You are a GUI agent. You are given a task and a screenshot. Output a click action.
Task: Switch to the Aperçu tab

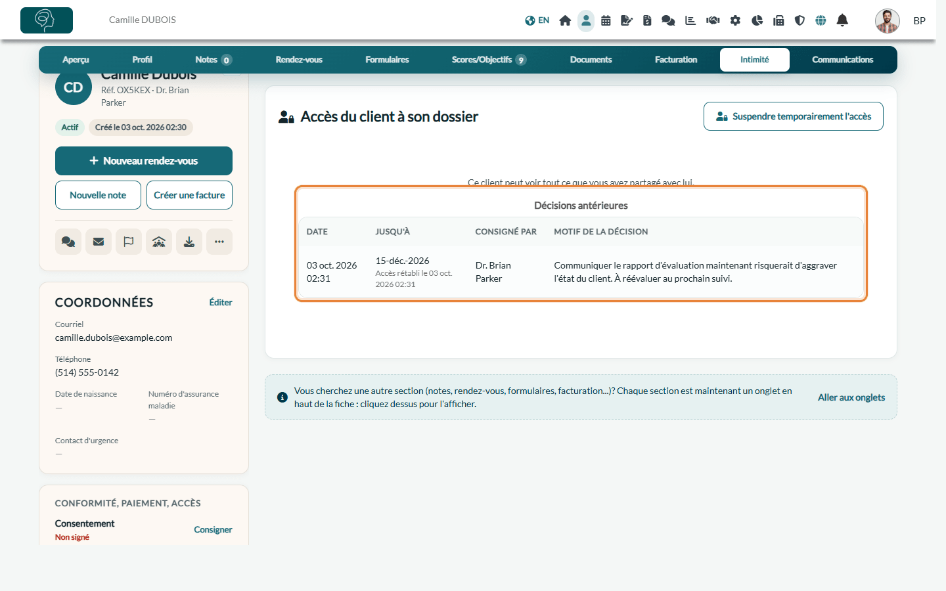pyautogui.click(x=76, y=60)
